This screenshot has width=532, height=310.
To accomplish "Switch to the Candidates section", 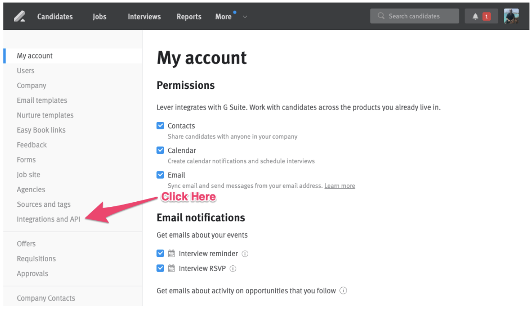I will pos(55,16).
